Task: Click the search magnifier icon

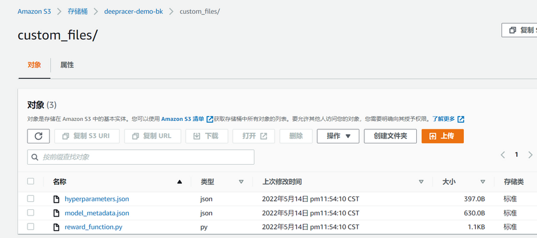Action: [x=35, y=157]
